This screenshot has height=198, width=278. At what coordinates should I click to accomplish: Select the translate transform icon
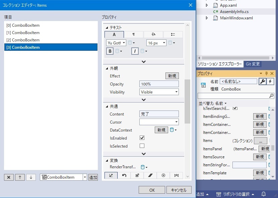click(111, 175)
